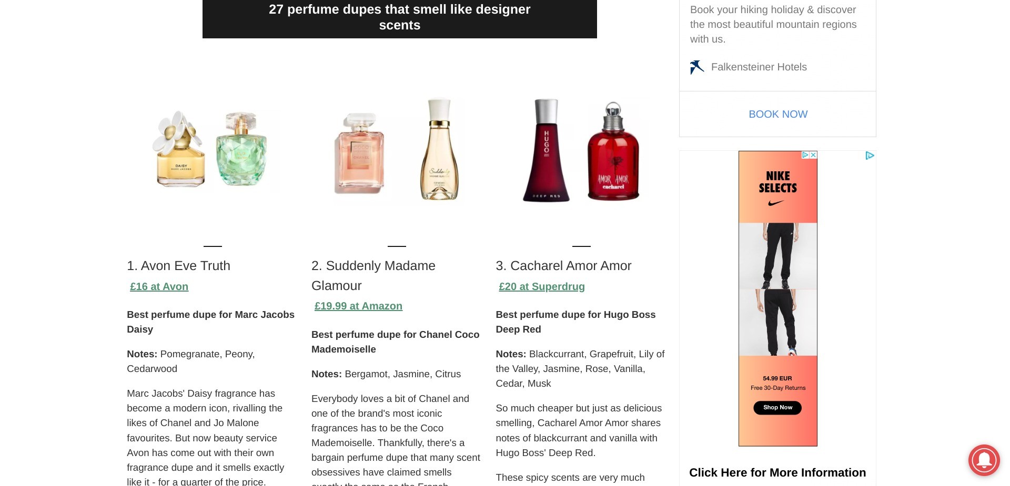The height and width of the screenshot is (486, 1010).
Task: Click the ad info icon beside Nike banner
Action: pos(870,156)
